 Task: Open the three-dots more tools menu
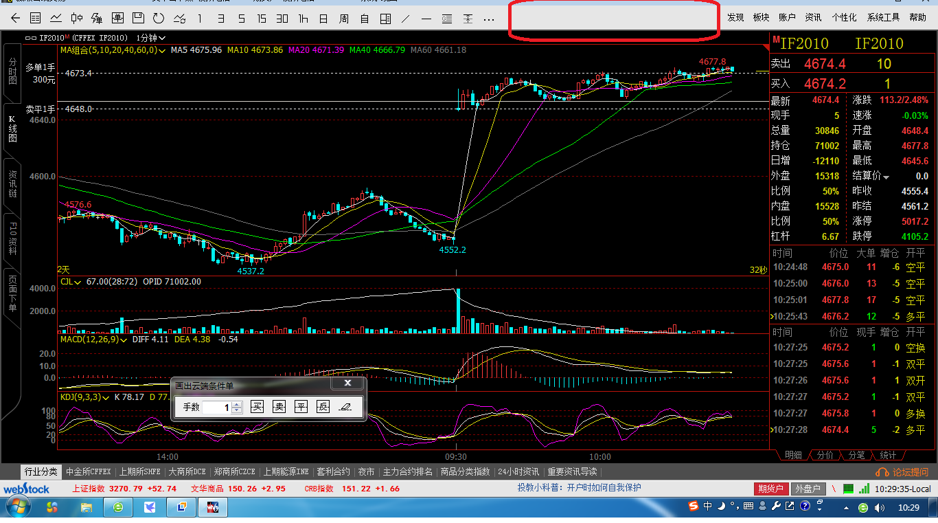click(x=489, y=19)
